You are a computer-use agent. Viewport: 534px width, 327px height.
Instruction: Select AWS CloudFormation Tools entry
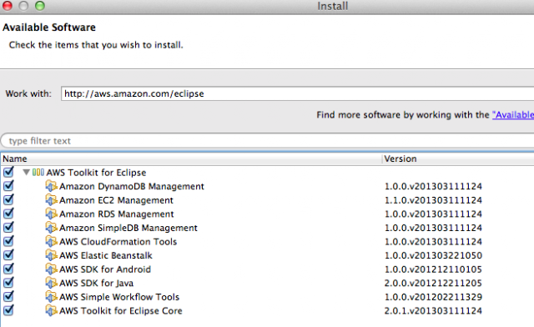coord(118,242)
